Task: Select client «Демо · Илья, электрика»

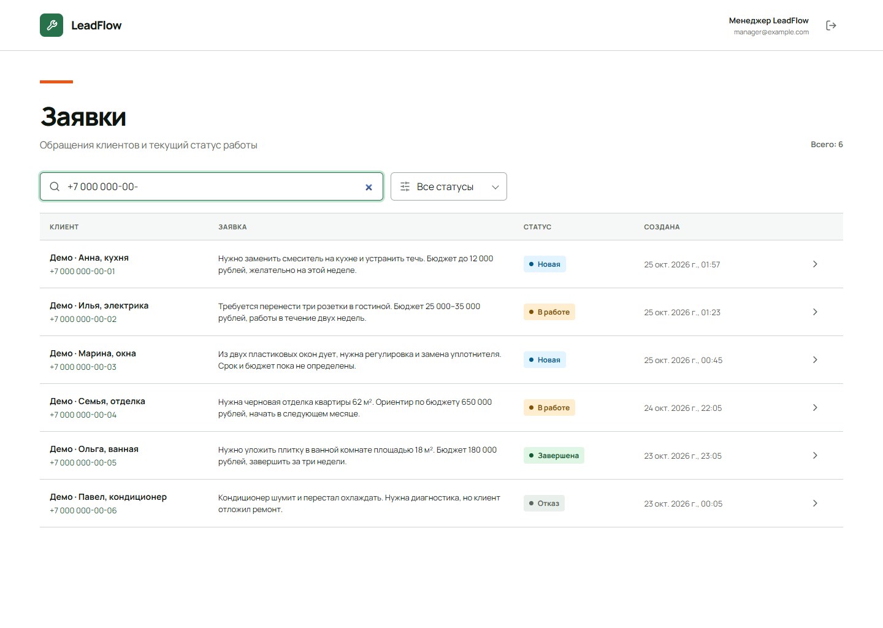Action: [x=99, y=305]
